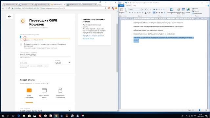
Task: Open the Quick Access Toolbar customize arrow
Action: (131, 3)
